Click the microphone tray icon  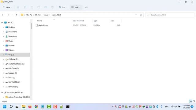[x=161, y=107]
